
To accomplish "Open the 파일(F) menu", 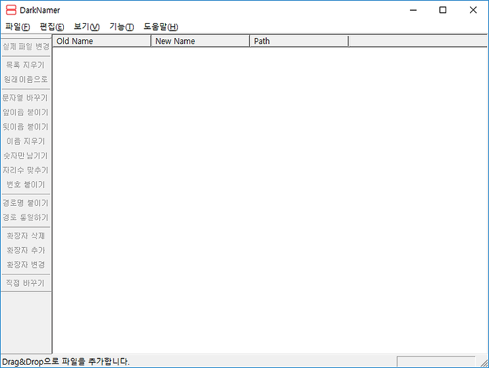I will 18,27.
